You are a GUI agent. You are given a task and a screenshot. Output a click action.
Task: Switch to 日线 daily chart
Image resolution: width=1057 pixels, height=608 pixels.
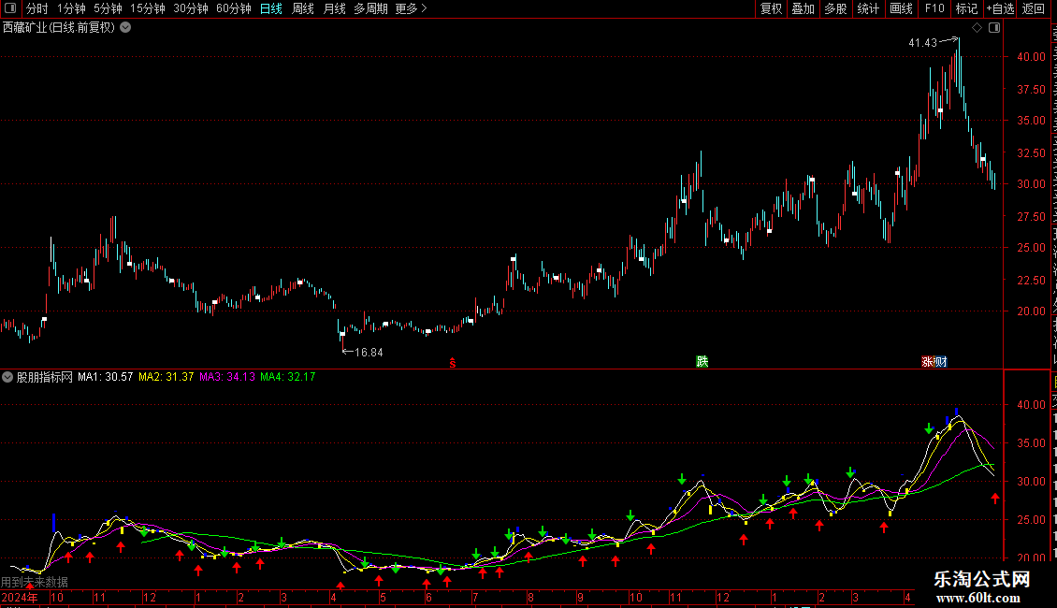271,8
